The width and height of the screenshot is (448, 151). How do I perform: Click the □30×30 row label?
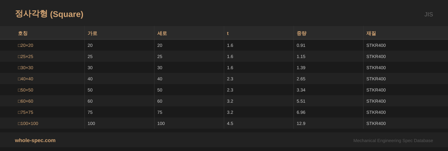click(25, 68)
